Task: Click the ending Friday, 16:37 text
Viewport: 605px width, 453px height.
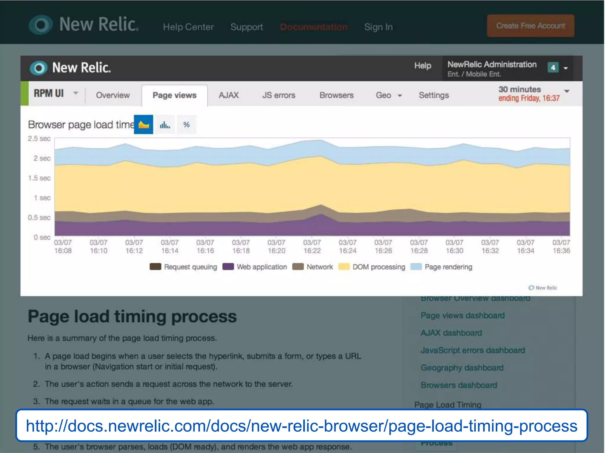Action: pyautogui.click(x=529, y=98)
